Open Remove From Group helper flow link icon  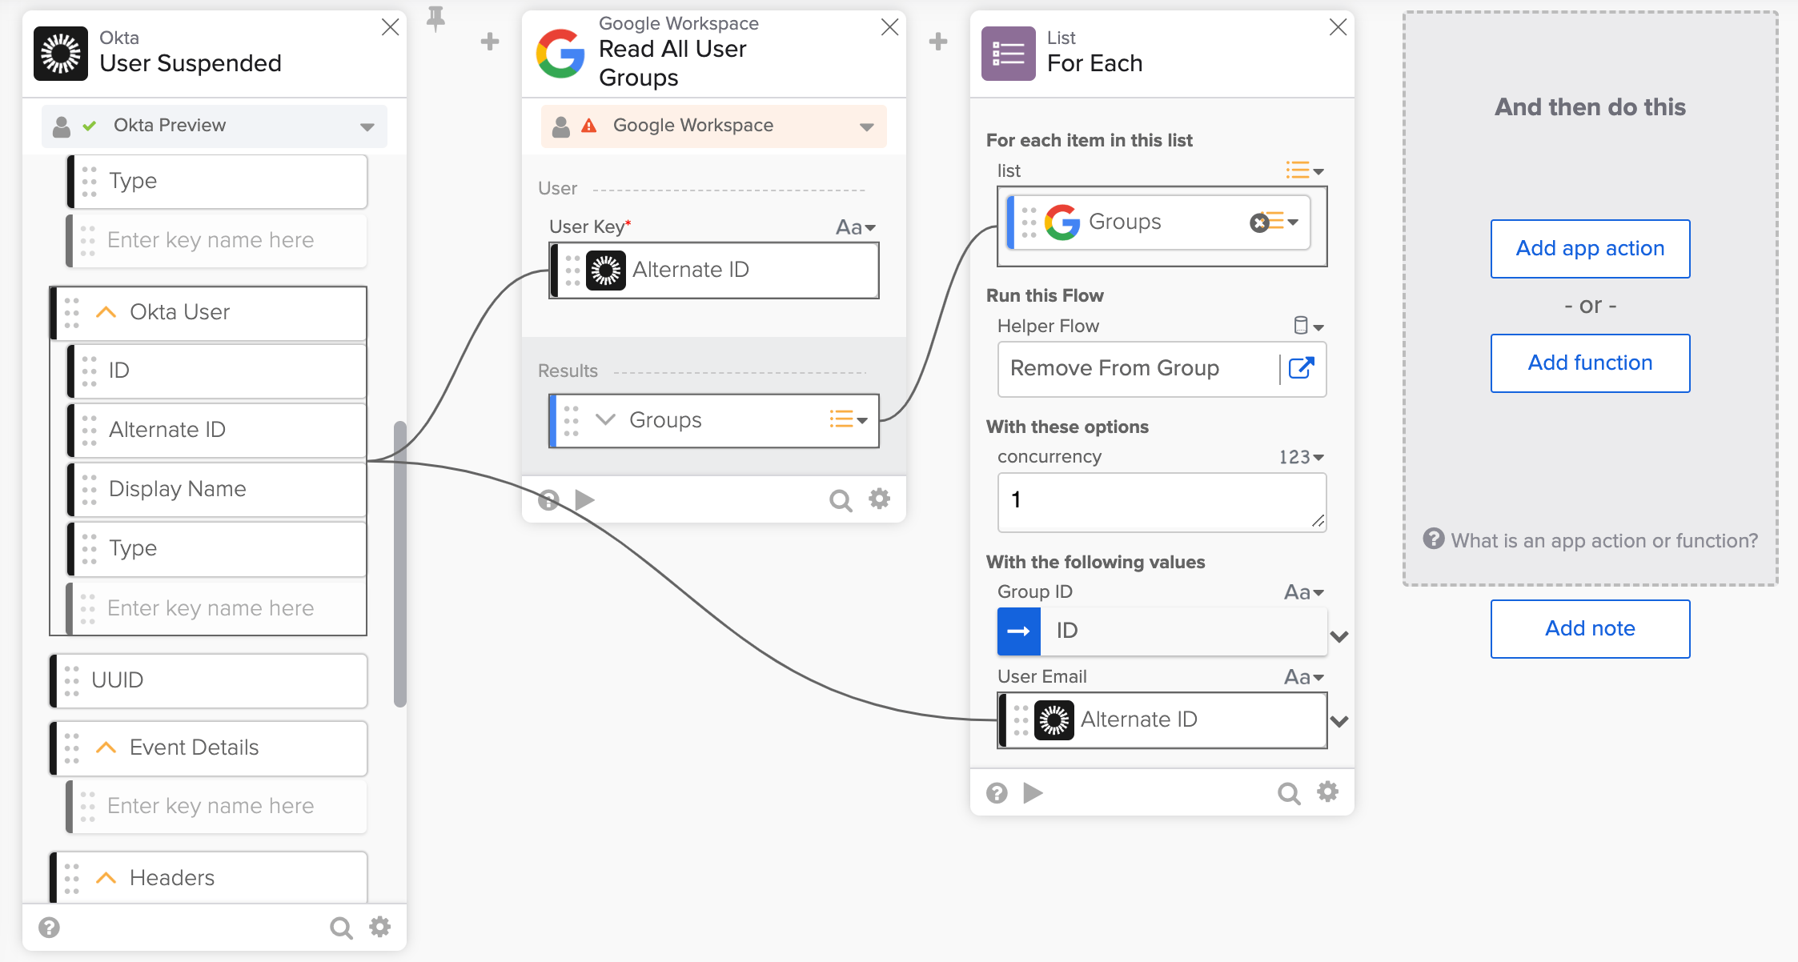tap(1302, 368)
